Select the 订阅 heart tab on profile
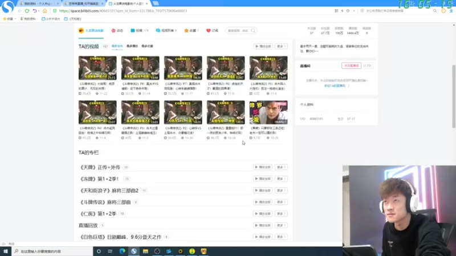 click(212, 31)
